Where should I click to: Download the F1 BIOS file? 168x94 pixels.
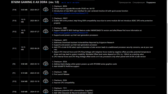(x=46, y=73)
